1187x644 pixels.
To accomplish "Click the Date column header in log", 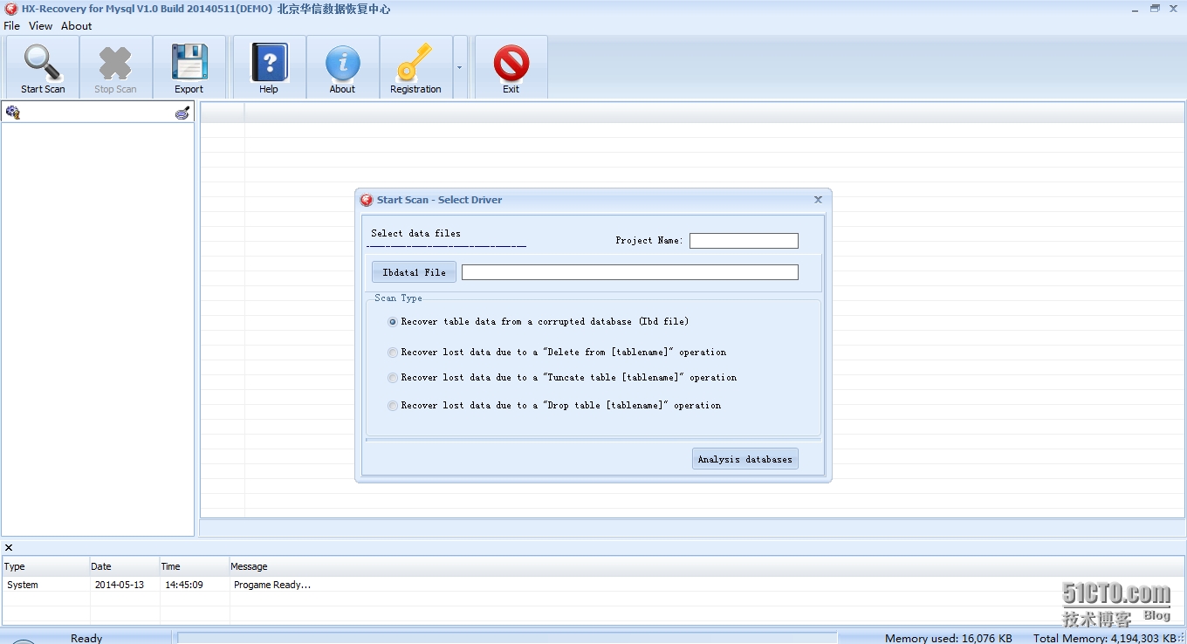I will 125,566.
